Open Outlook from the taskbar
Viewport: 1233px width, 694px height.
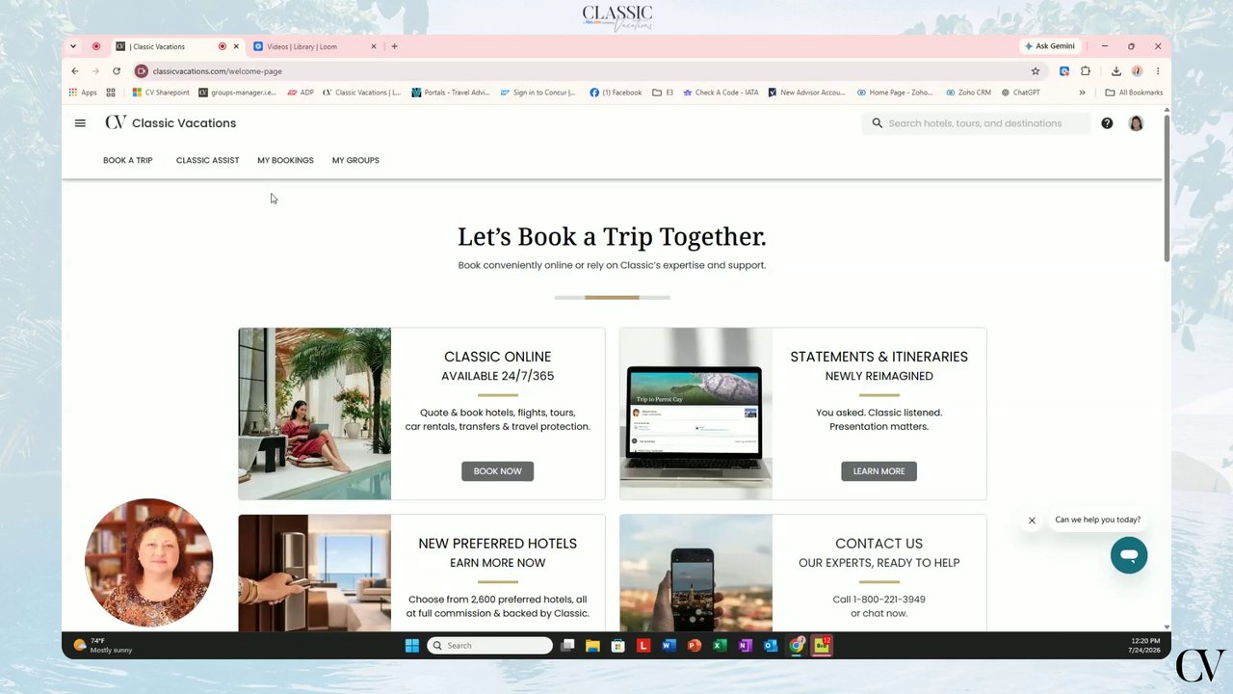pos(771,646)
